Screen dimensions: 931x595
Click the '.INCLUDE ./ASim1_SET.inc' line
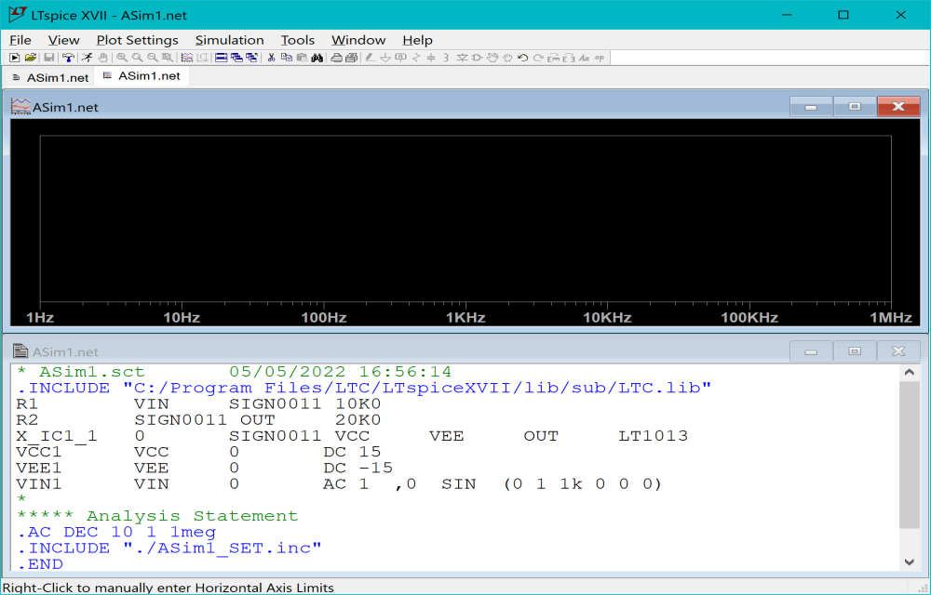[x=169, y=549]
